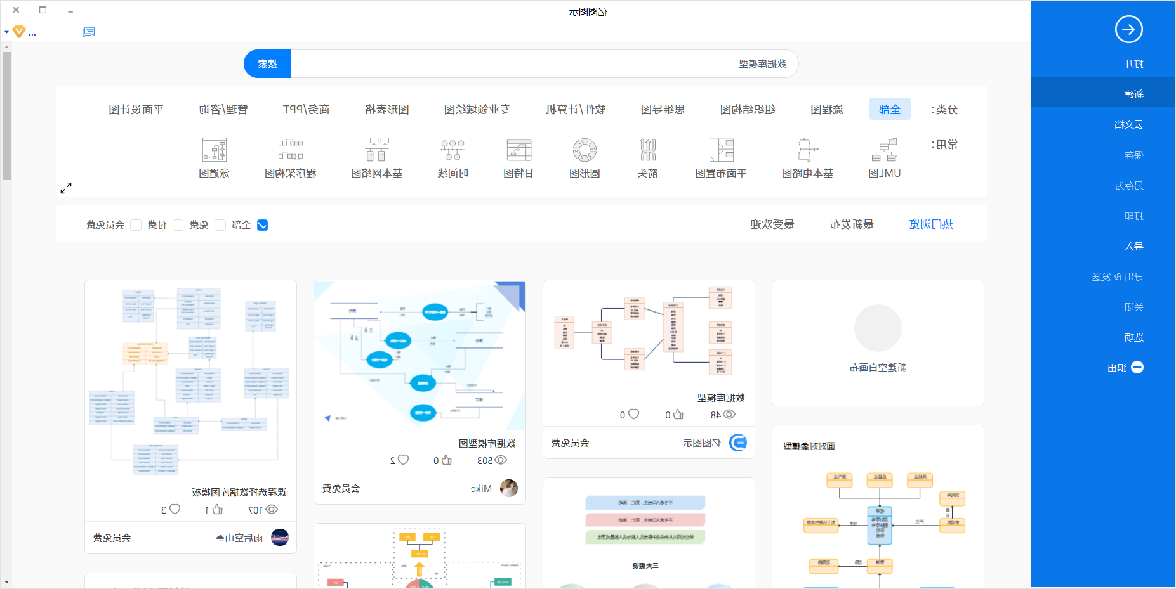This screenshot has width=1176, height=589.
Task: Click heart icon on 数据库模型图 card
Action: pos(403,460)
